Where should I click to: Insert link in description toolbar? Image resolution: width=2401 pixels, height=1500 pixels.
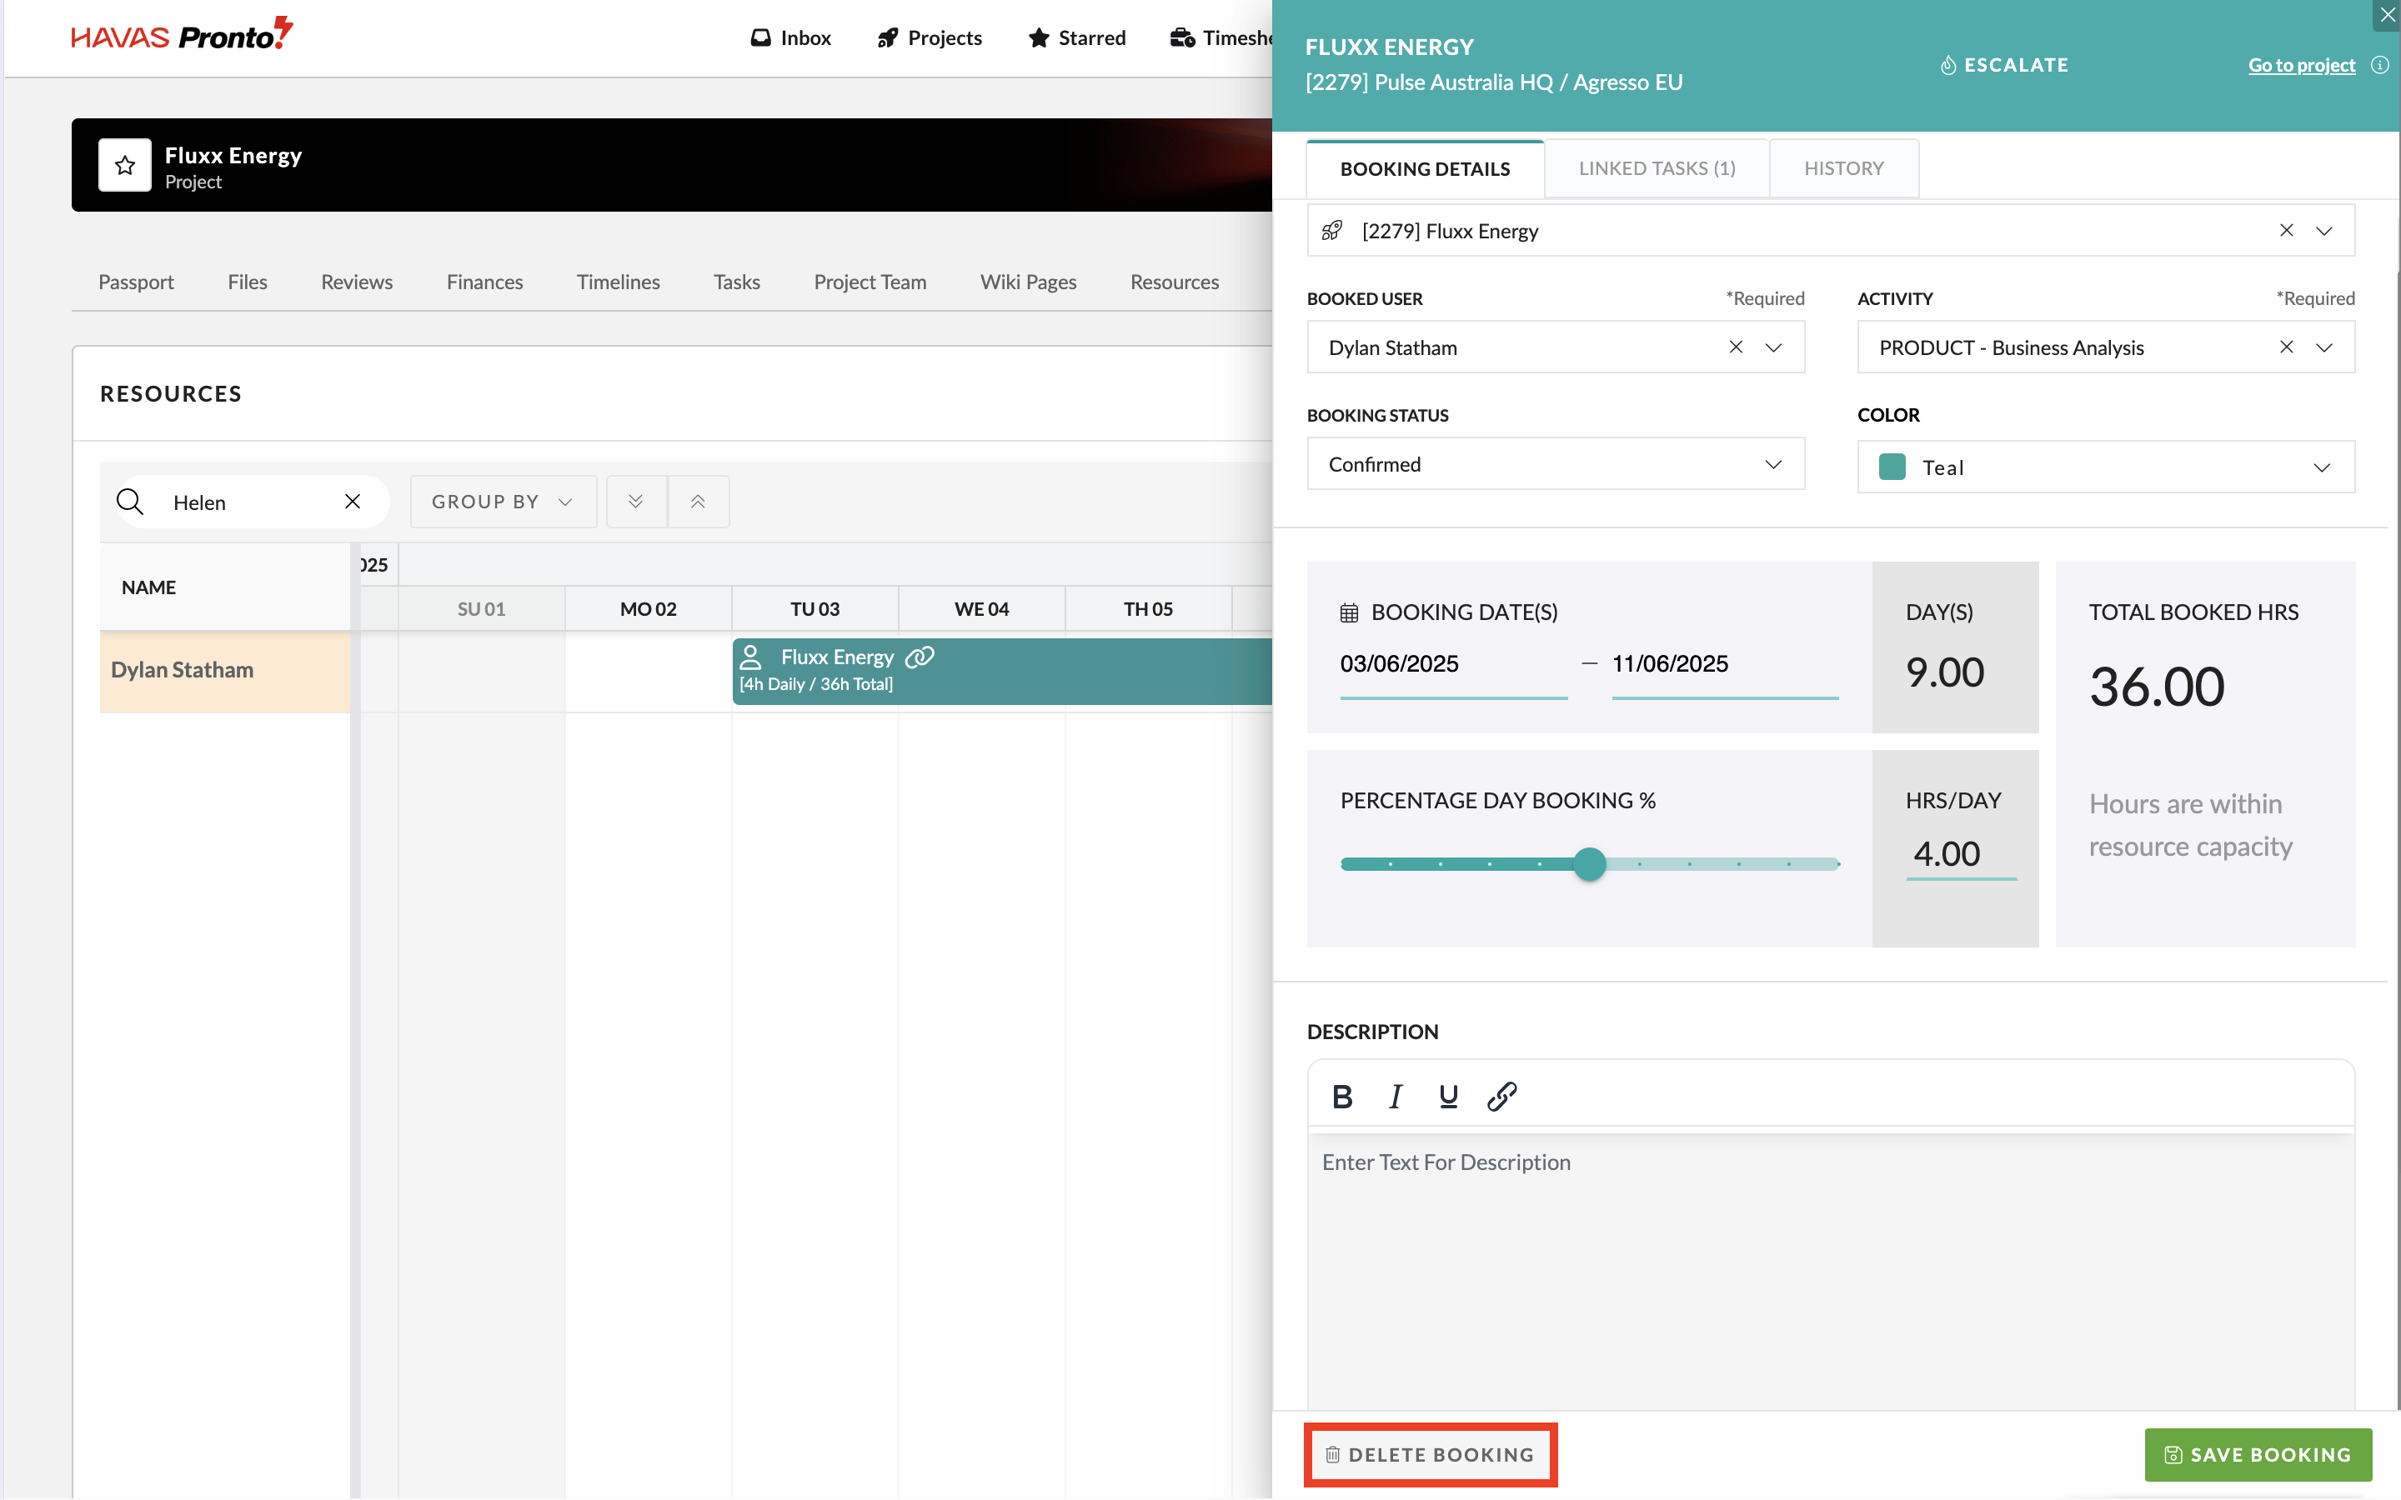pyautogui.click(x=1501, y=1096)
